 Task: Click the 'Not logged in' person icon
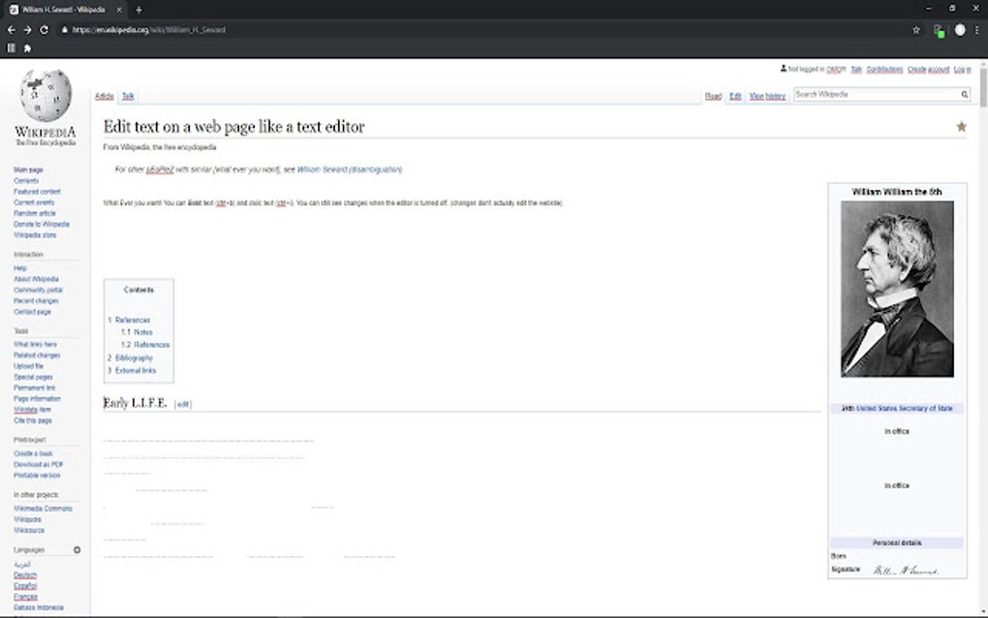785,69
